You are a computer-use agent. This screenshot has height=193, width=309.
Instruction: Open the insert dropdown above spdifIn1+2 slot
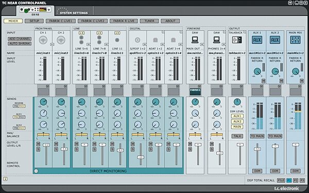click(142, 86)
